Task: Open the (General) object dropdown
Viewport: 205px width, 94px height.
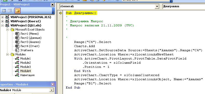Action: [x=157, y=6]
